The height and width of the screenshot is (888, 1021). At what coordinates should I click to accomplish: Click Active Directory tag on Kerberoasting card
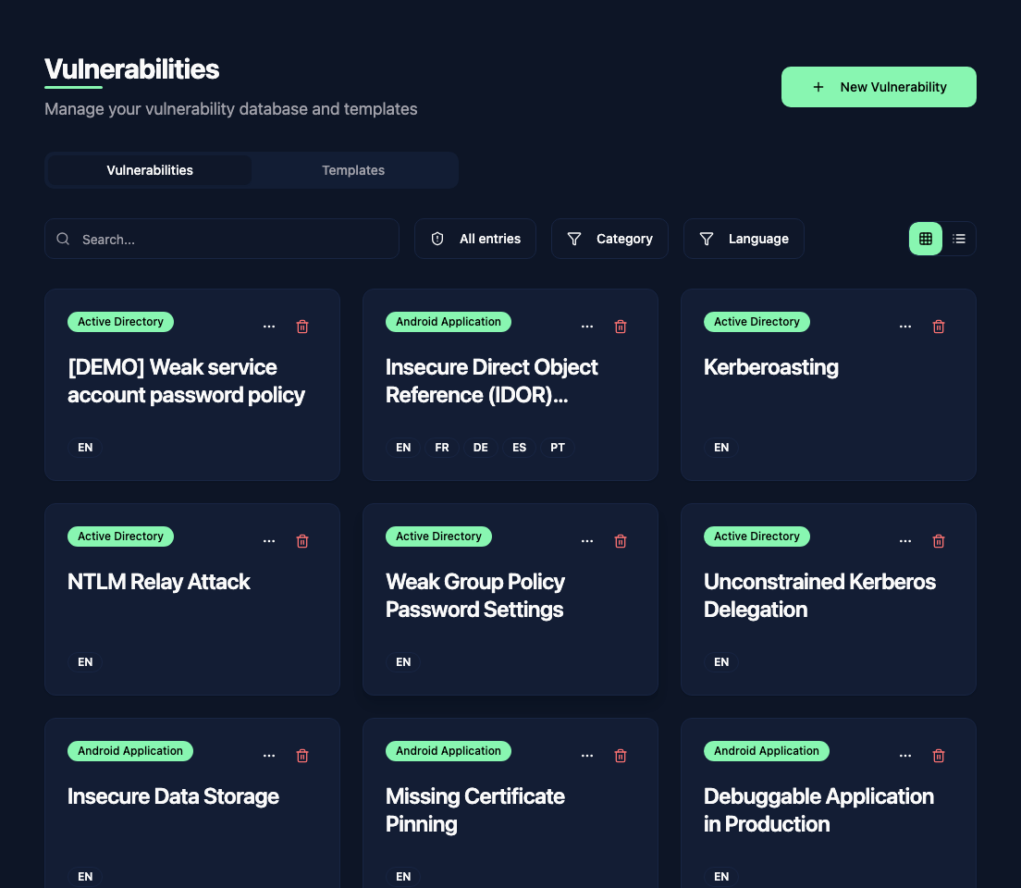pos(757,322)
